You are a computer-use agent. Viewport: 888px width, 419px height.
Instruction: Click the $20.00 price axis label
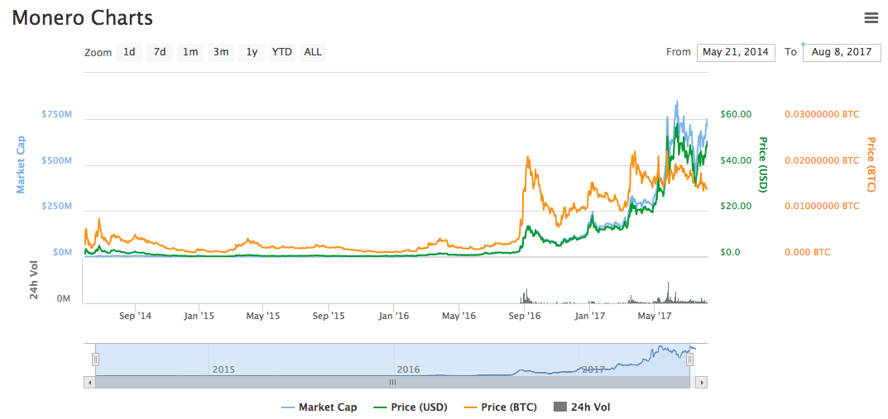click(x=736, y=207)
